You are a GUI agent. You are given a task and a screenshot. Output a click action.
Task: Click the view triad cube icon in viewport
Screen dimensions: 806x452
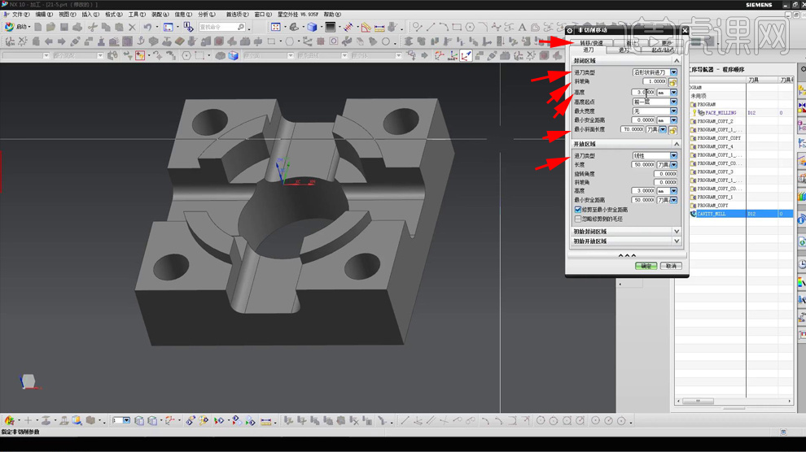[x=28, y=381]
